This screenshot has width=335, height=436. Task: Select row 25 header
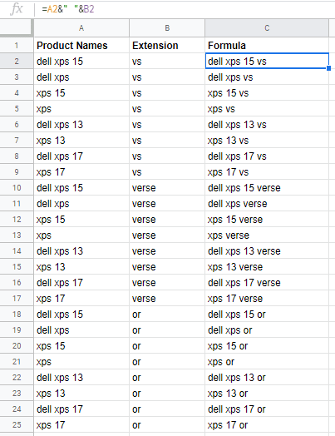click(17, 425)
